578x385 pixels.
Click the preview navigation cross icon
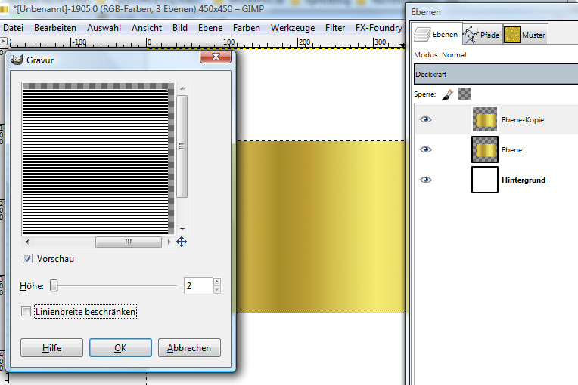tap(182, 242)
